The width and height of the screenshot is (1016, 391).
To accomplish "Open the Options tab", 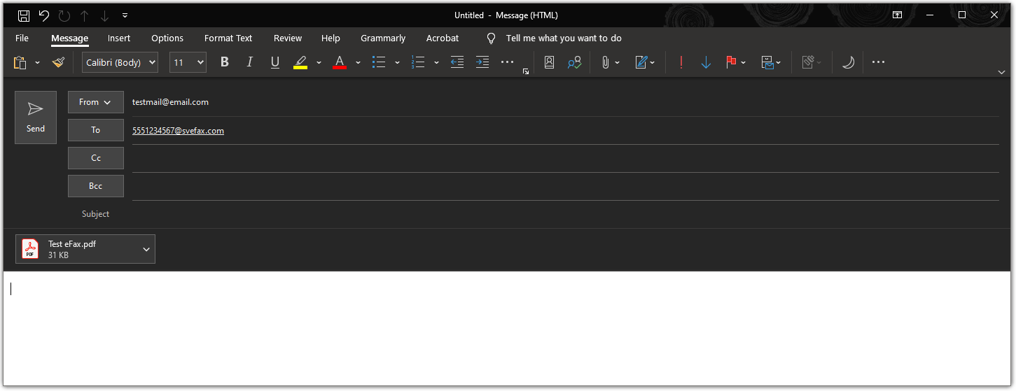I will (167, 38).
